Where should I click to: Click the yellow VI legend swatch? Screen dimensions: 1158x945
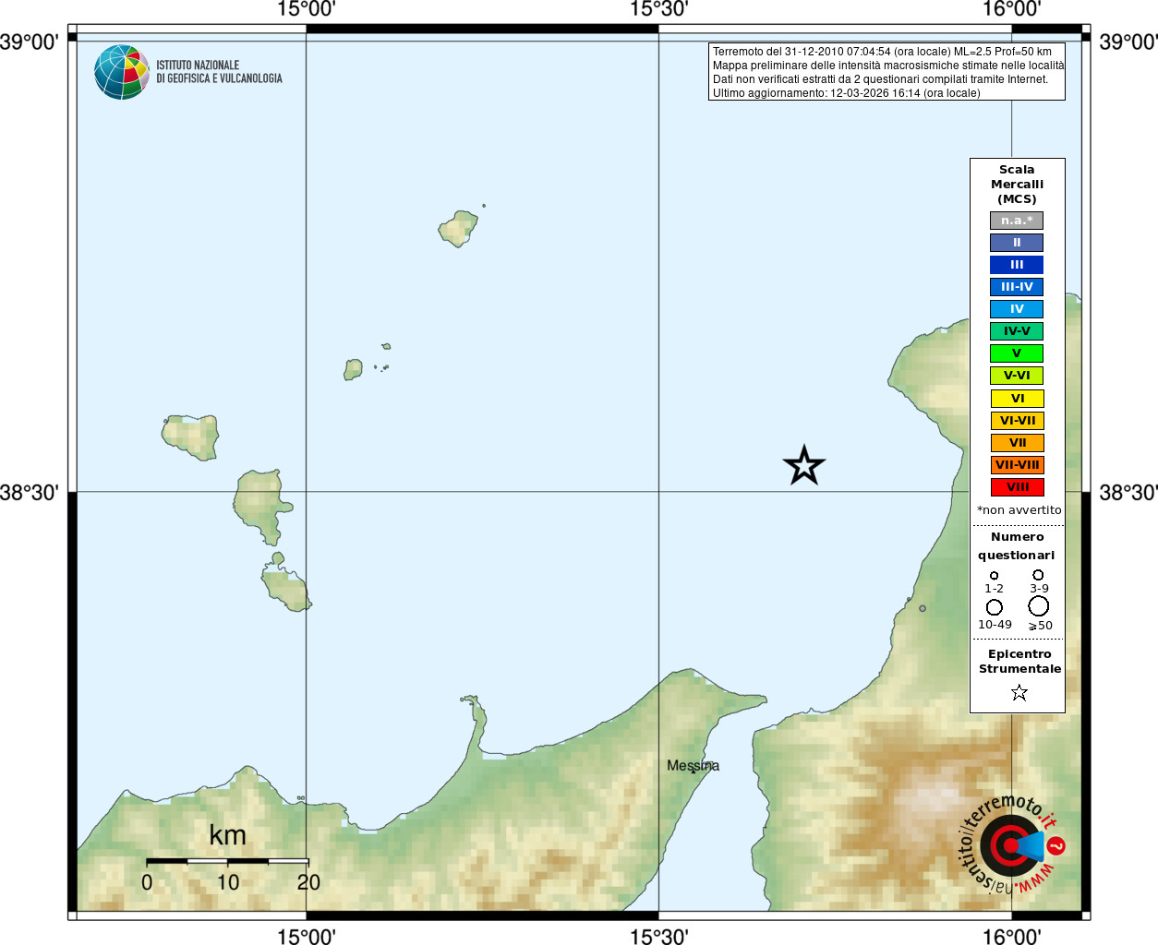(1017, 399)
